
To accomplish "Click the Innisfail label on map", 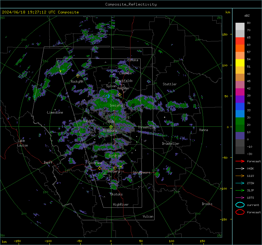I will click(117, 105).
